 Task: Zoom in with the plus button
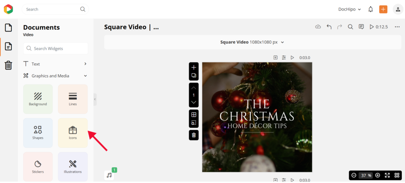pyautogui.click(x=378, y=175)
